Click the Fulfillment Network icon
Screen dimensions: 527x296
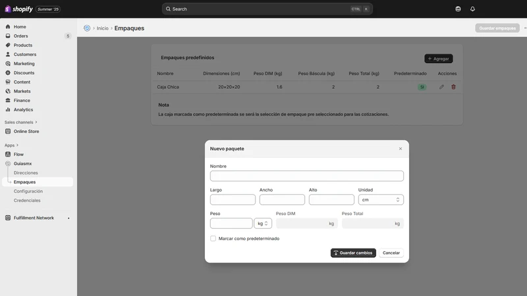tap(8, 218)
